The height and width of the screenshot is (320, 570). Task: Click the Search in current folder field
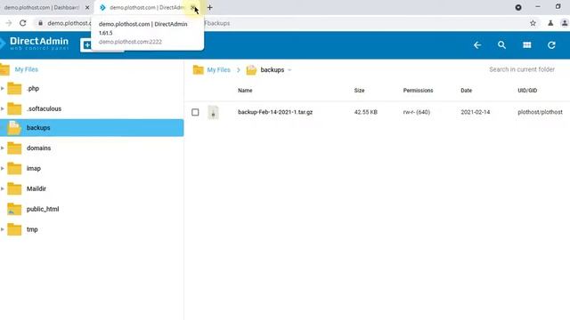pos(522,69)
